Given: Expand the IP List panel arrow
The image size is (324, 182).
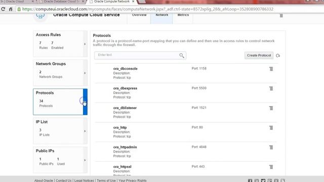Looking at the screenshot, I should click(85, 131).
